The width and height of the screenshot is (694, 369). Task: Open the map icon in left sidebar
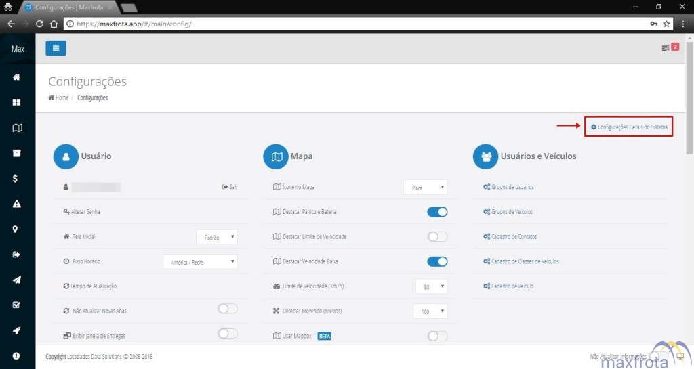(x=17, y=128)
